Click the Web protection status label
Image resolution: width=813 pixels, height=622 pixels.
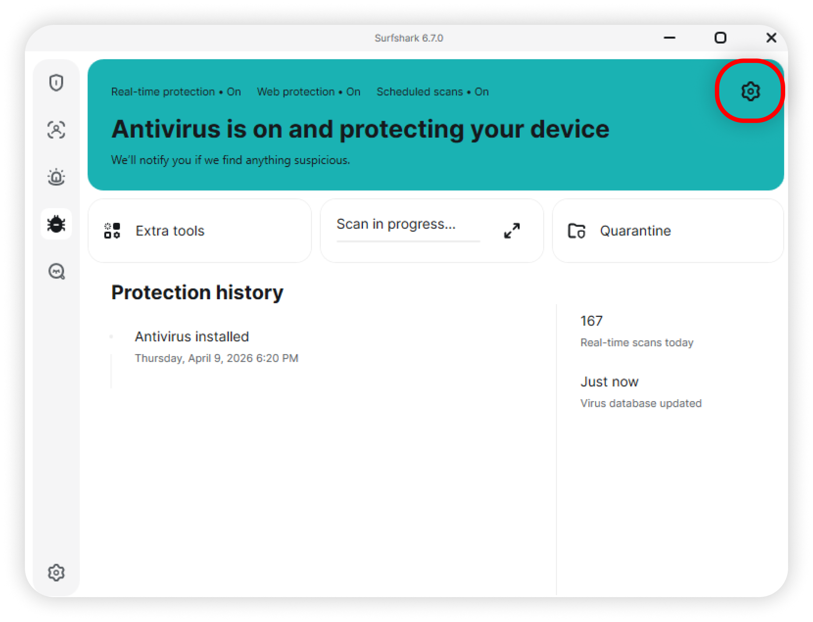(308, 91)
